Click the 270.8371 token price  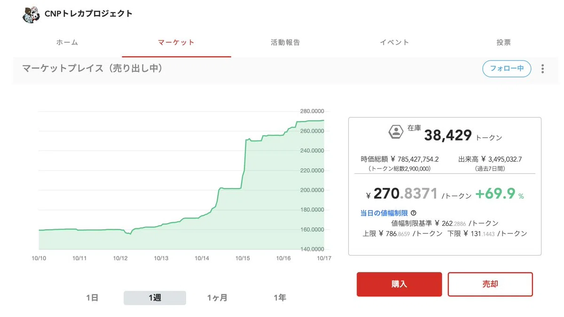pos(406,193)
